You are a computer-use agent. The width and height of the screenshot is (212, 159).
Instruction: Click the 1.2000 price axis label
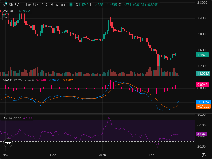pos(202,66)
